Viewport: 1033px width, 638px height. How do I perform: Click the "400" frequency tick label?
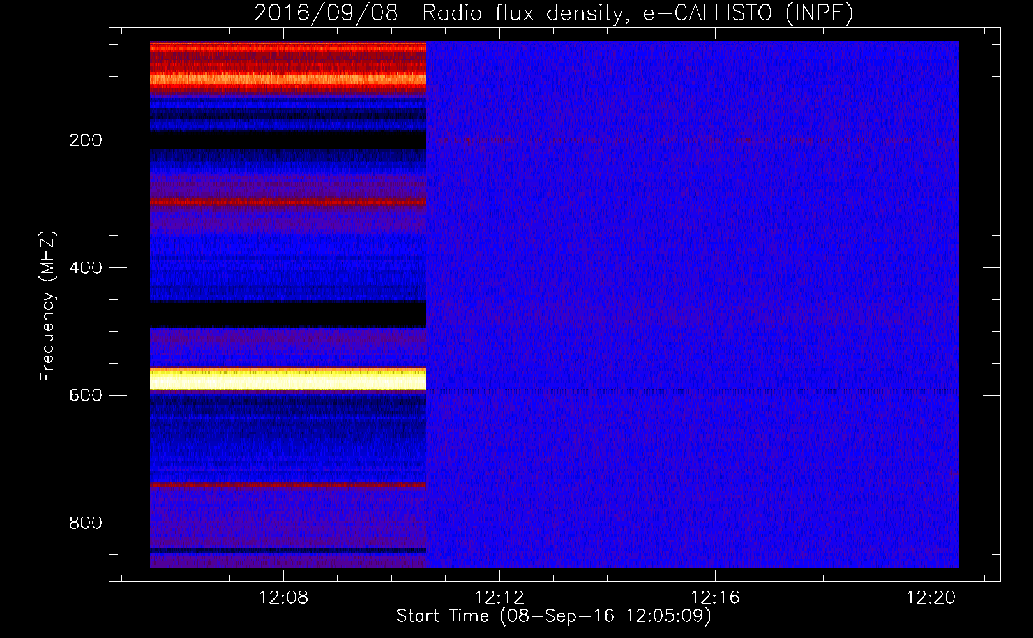[x=86, y=268]
